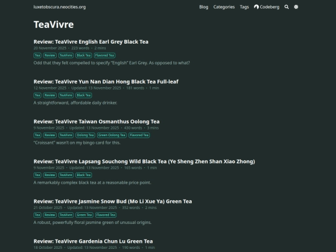Open the search icon in header
Viewport: 336px width, 252px height.
pyautogui.click(x=286, y=7)
